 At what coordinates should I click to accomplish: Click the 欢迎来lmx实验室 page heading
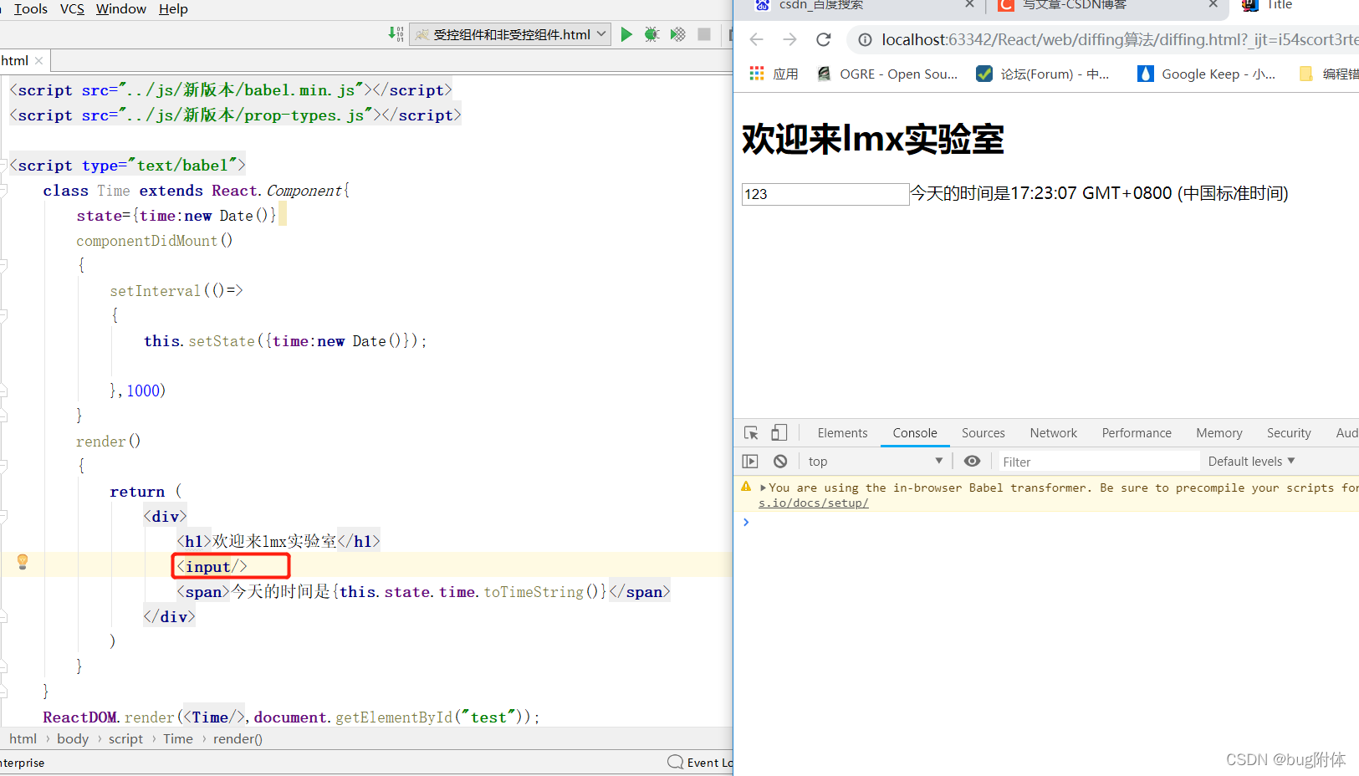(872, 139)
